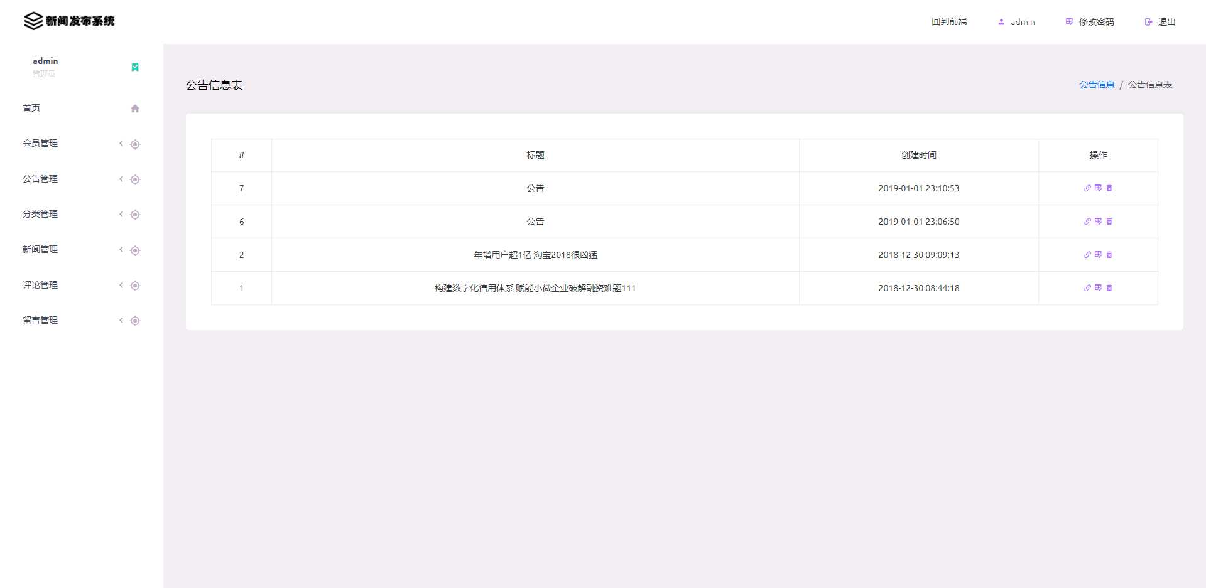
Task: Click the delete icon for announcement ID 1
Action: pyautogui.click(x=1109, y=288)
